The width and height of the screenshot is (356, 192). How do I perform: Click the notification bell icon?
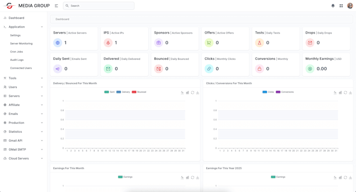333,6
